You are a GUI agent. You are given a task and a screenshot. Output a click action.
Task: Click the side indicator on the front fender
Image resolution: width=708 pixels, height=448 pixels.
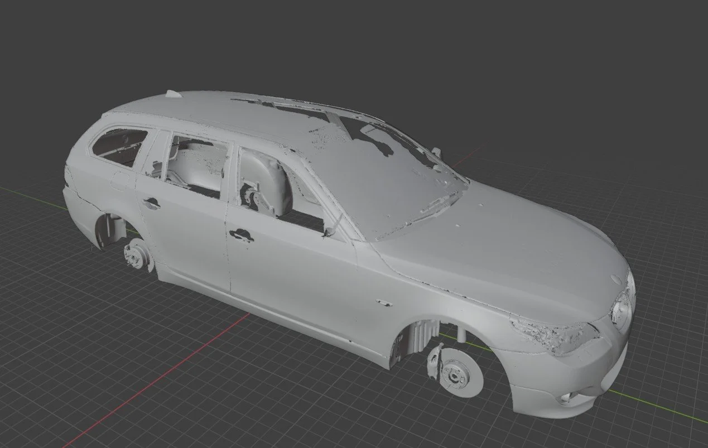click(383, 304)
